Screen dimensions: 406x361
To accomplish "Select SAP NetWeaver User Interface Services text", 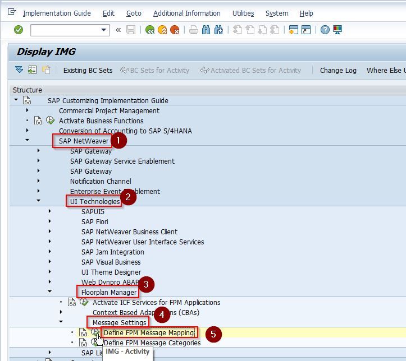I will pos(143,242).
